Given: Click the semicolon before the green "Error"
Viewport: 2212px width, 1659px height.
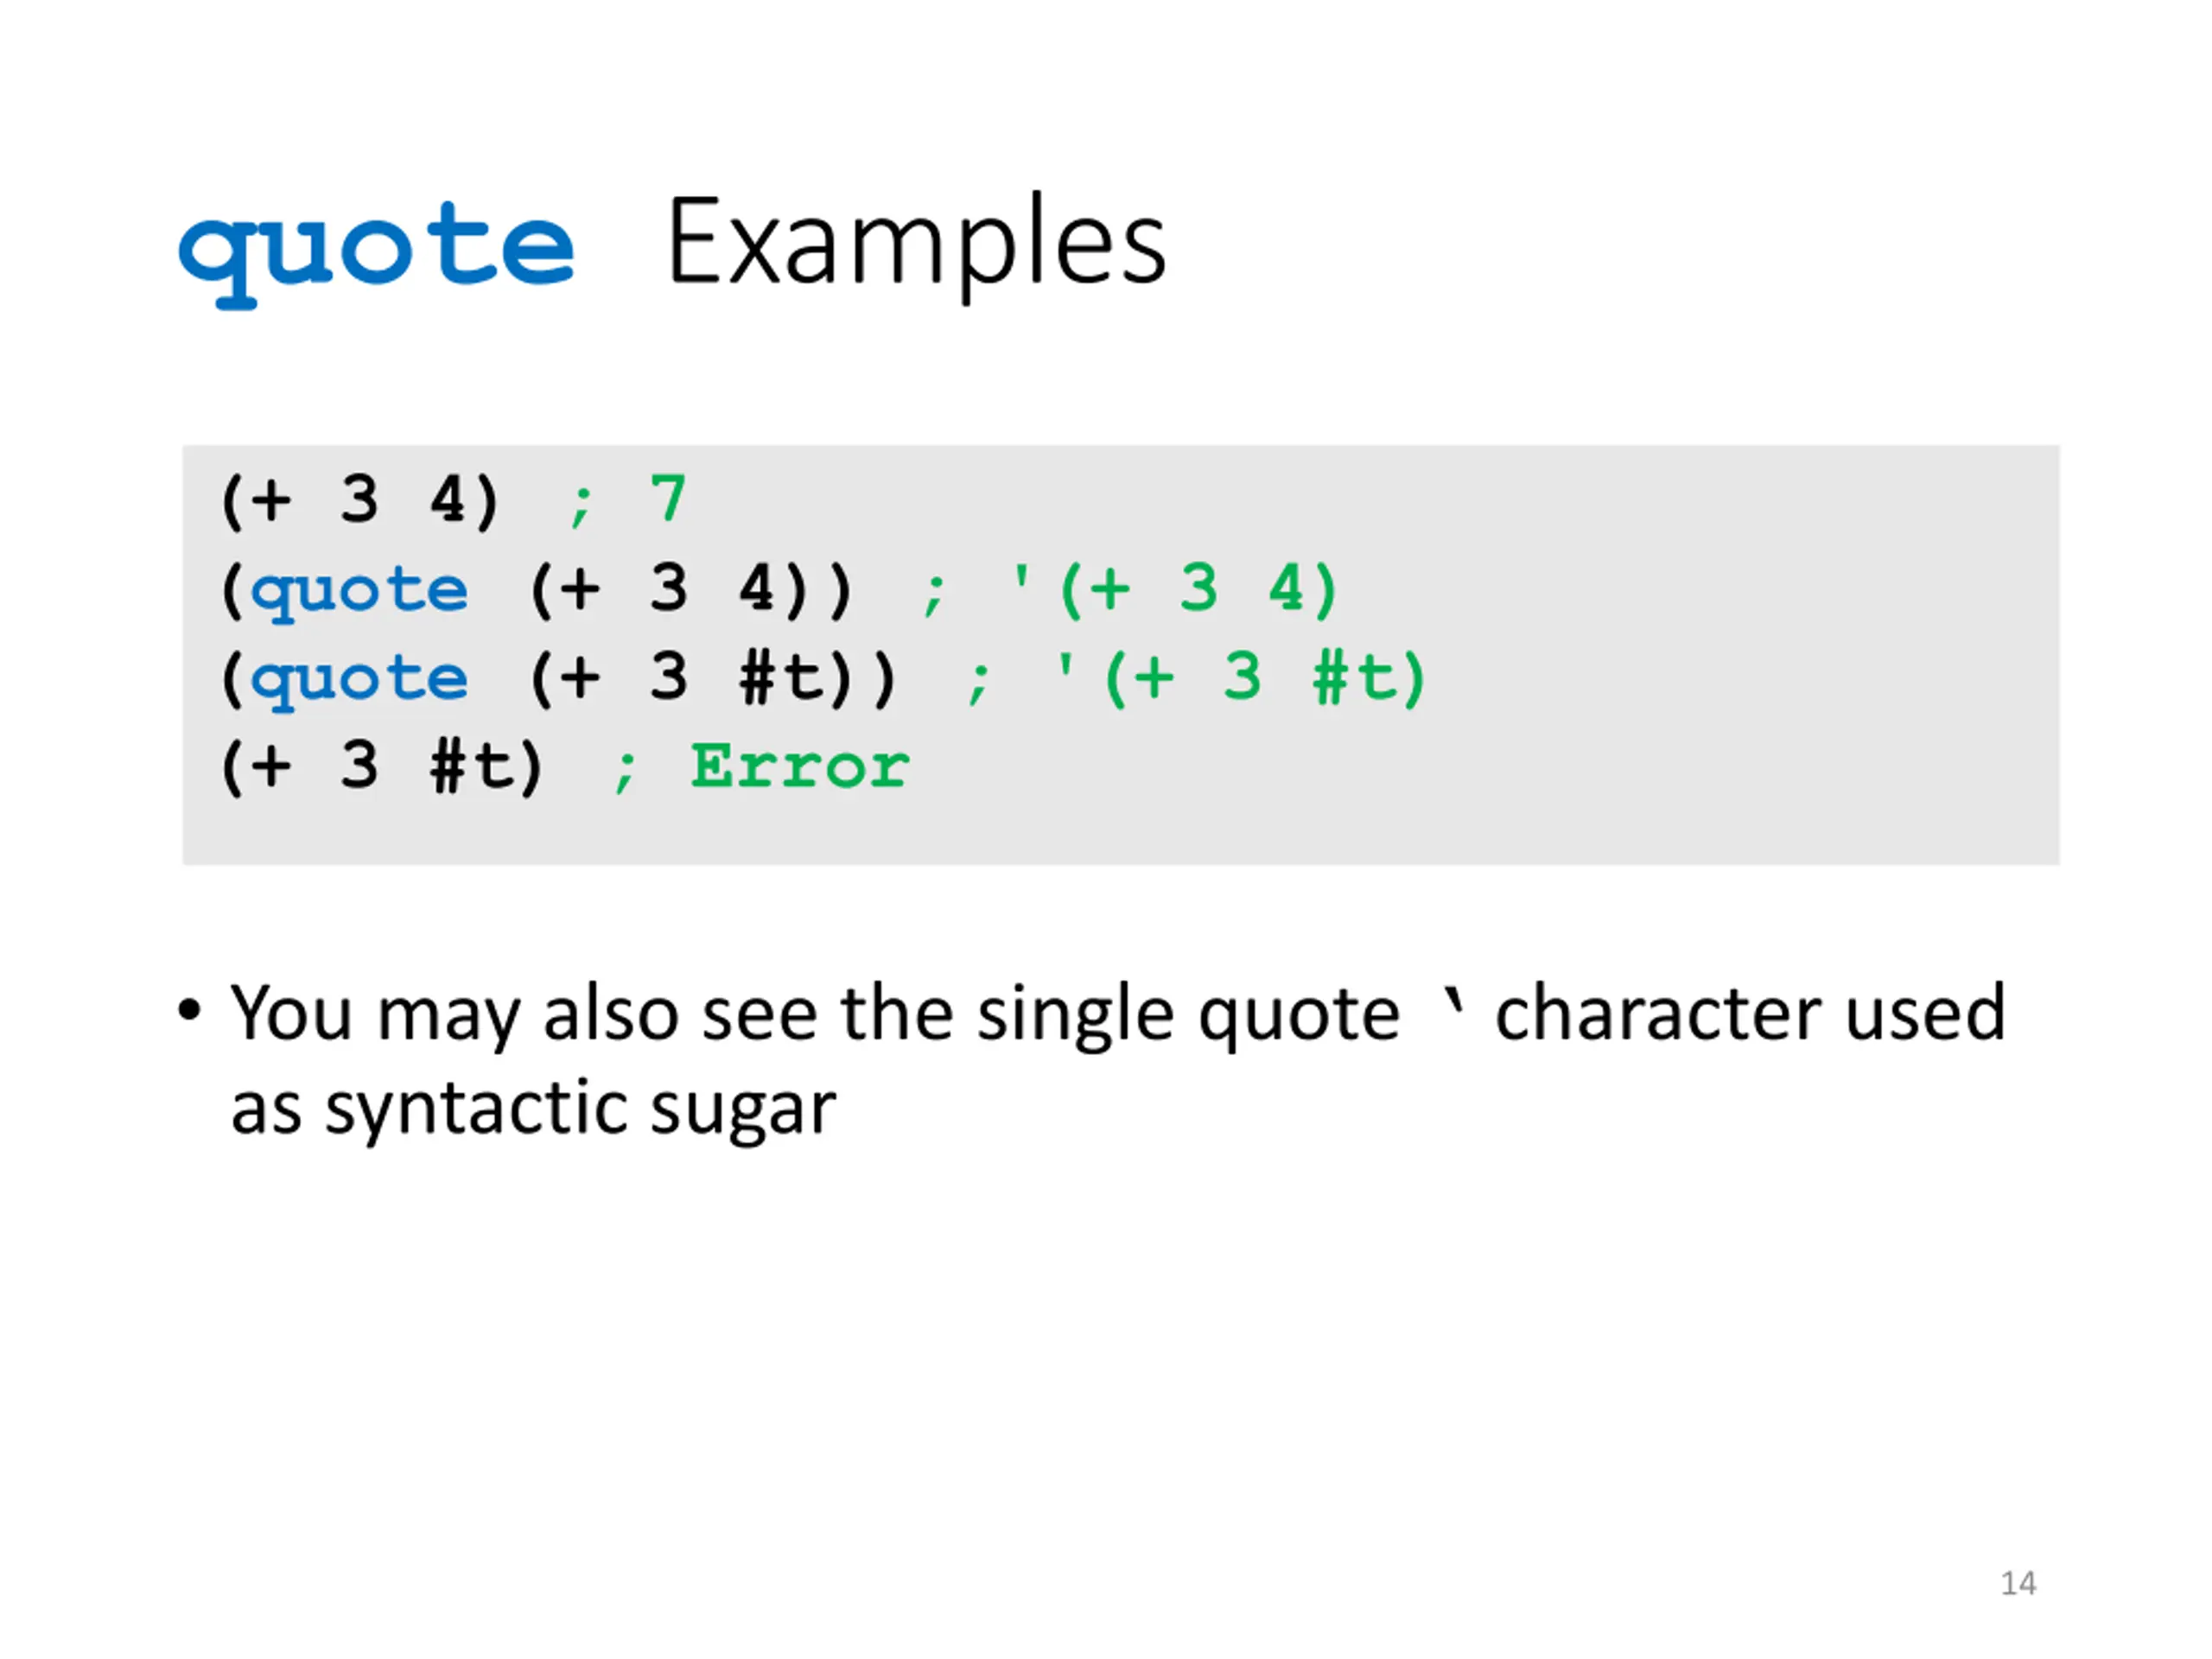Looking at the screenshot, I should click(x=625, y=771).
